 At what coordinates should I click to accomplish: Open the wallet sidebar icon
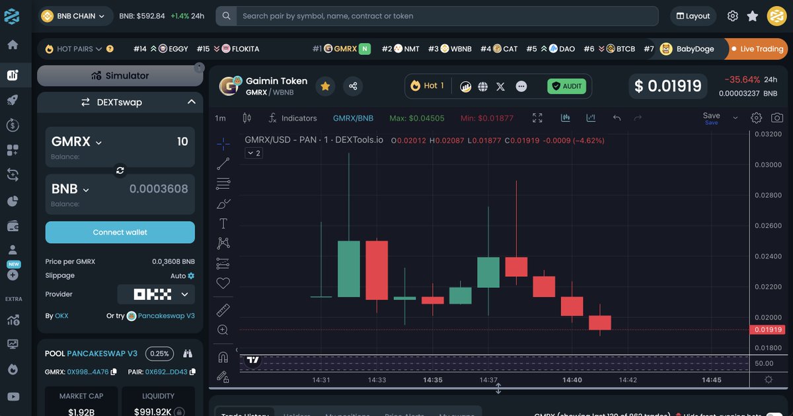(x=13, y=226)
